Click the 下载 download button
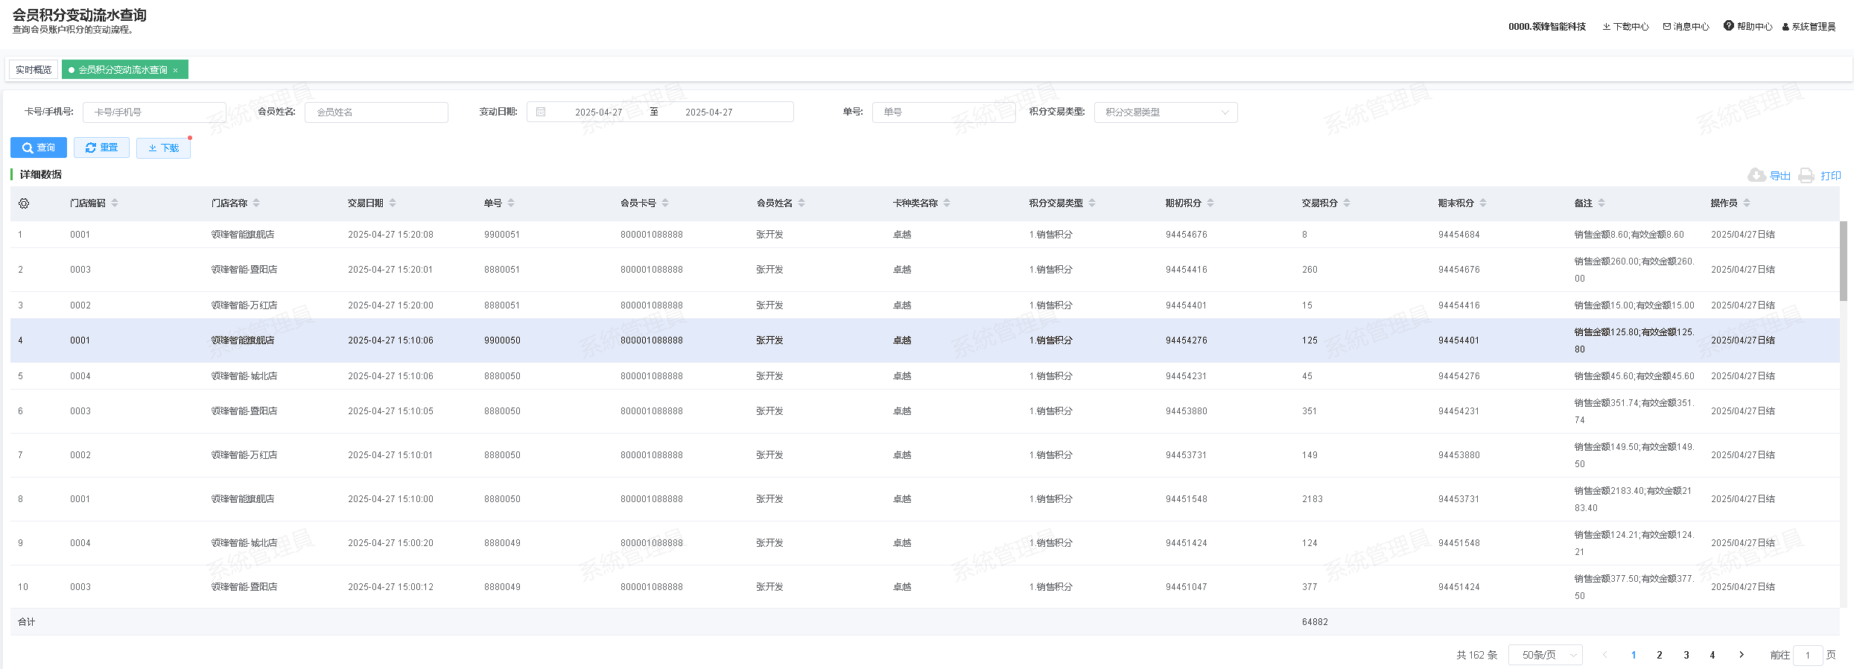The image size is (1854, 669). click(163, 148)
